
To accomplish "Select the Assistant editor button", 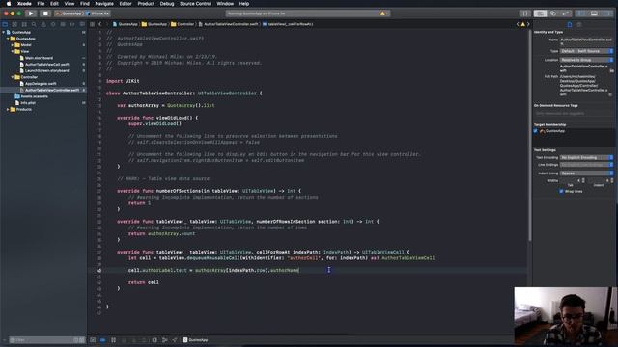I will [x=553, y=13].
